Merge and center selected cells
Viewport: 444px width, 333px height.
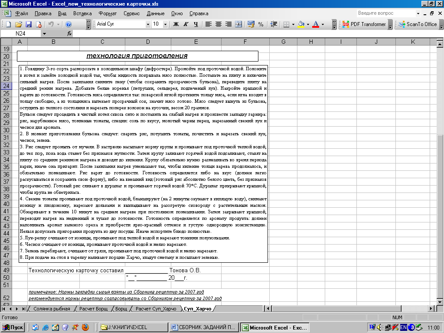click(238, 24)
